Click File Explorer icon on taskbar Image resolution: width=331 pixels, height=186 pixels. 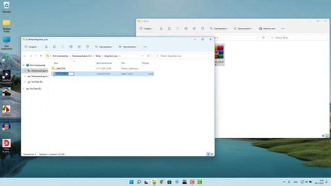pyautogui.click(x=154, y=182)
